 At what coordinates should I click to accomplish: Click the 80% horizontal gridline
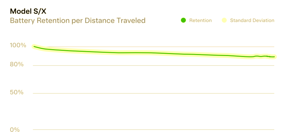coord(154,65)
